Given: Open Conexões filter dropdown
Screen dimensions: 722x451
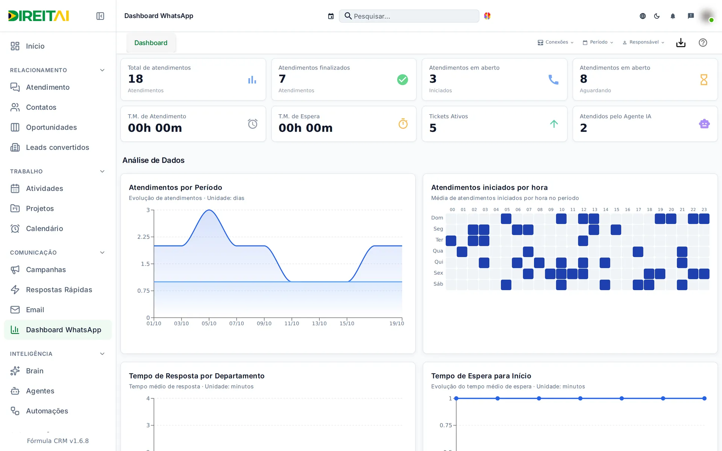Looking at the screenshot, I should (555, 42).
